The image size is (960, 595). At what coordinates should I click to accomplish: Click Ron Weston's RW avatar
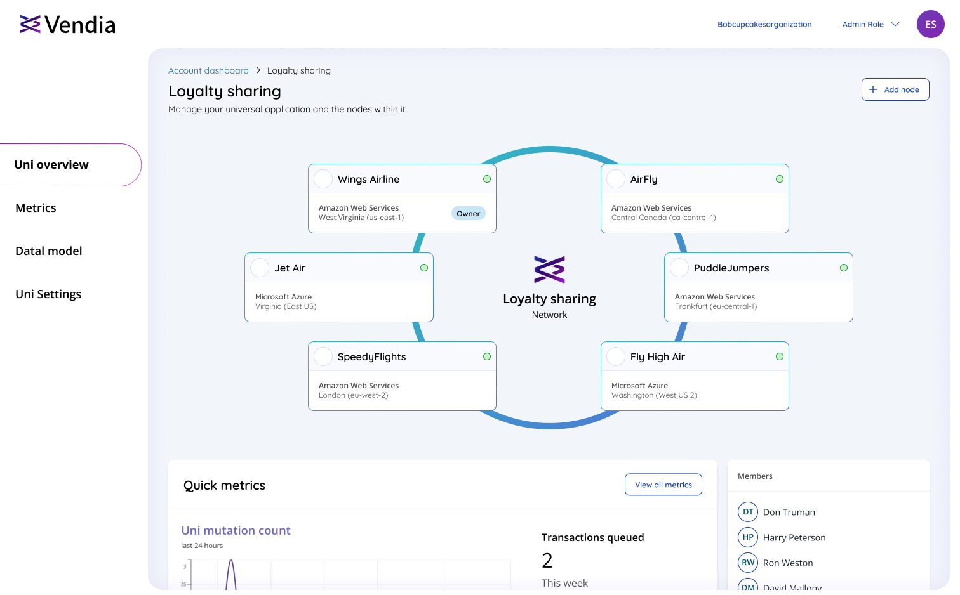pos(748,563)
